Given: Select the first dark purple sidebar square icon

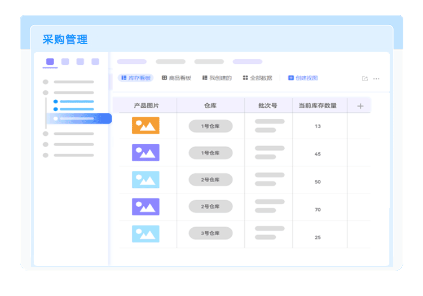Looking at the screenshot, I should (50, 61).
